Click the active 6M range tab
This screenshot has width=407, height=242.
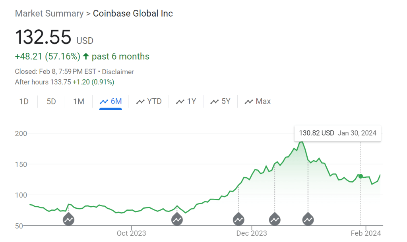coord(111,102)
